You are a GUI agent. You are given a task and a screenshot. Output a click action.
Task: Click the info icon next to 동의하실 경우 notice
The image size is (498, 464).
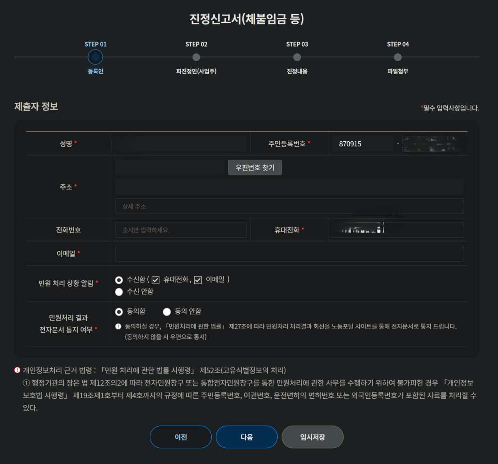(118, 327)
